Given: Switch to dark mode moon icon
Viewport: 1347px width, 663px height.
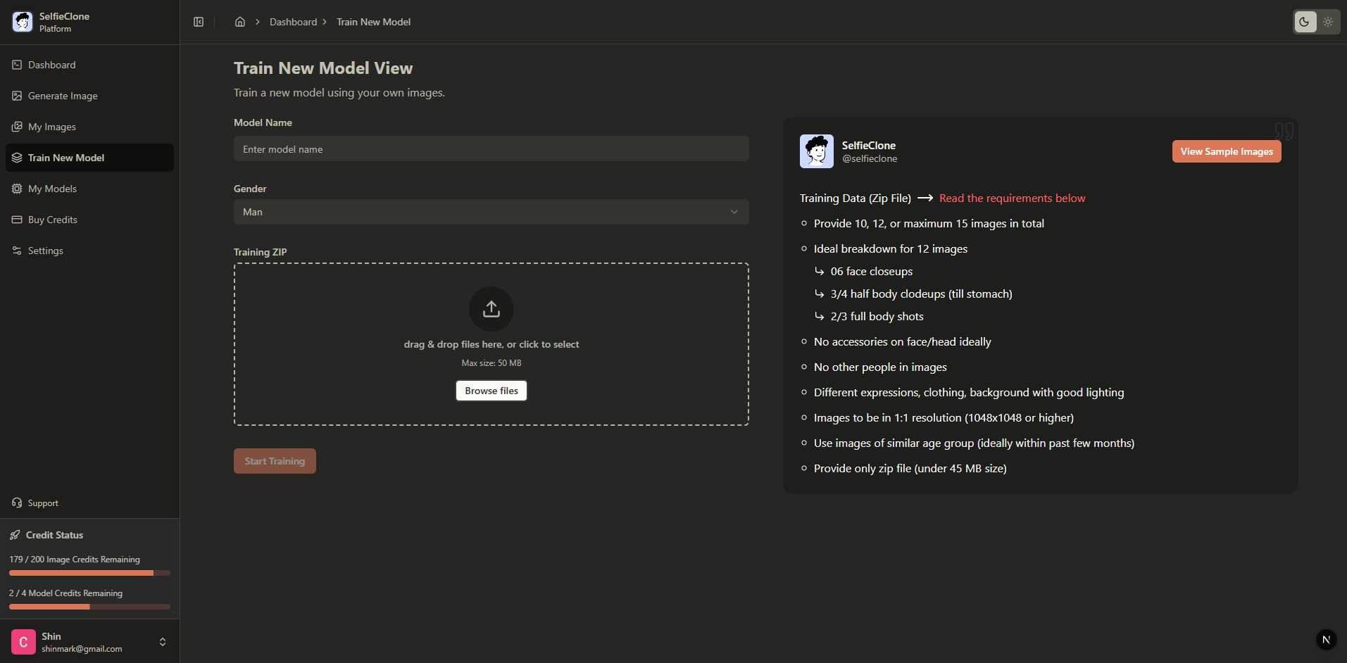Looking at the screenshot, I should point(1305,22).
